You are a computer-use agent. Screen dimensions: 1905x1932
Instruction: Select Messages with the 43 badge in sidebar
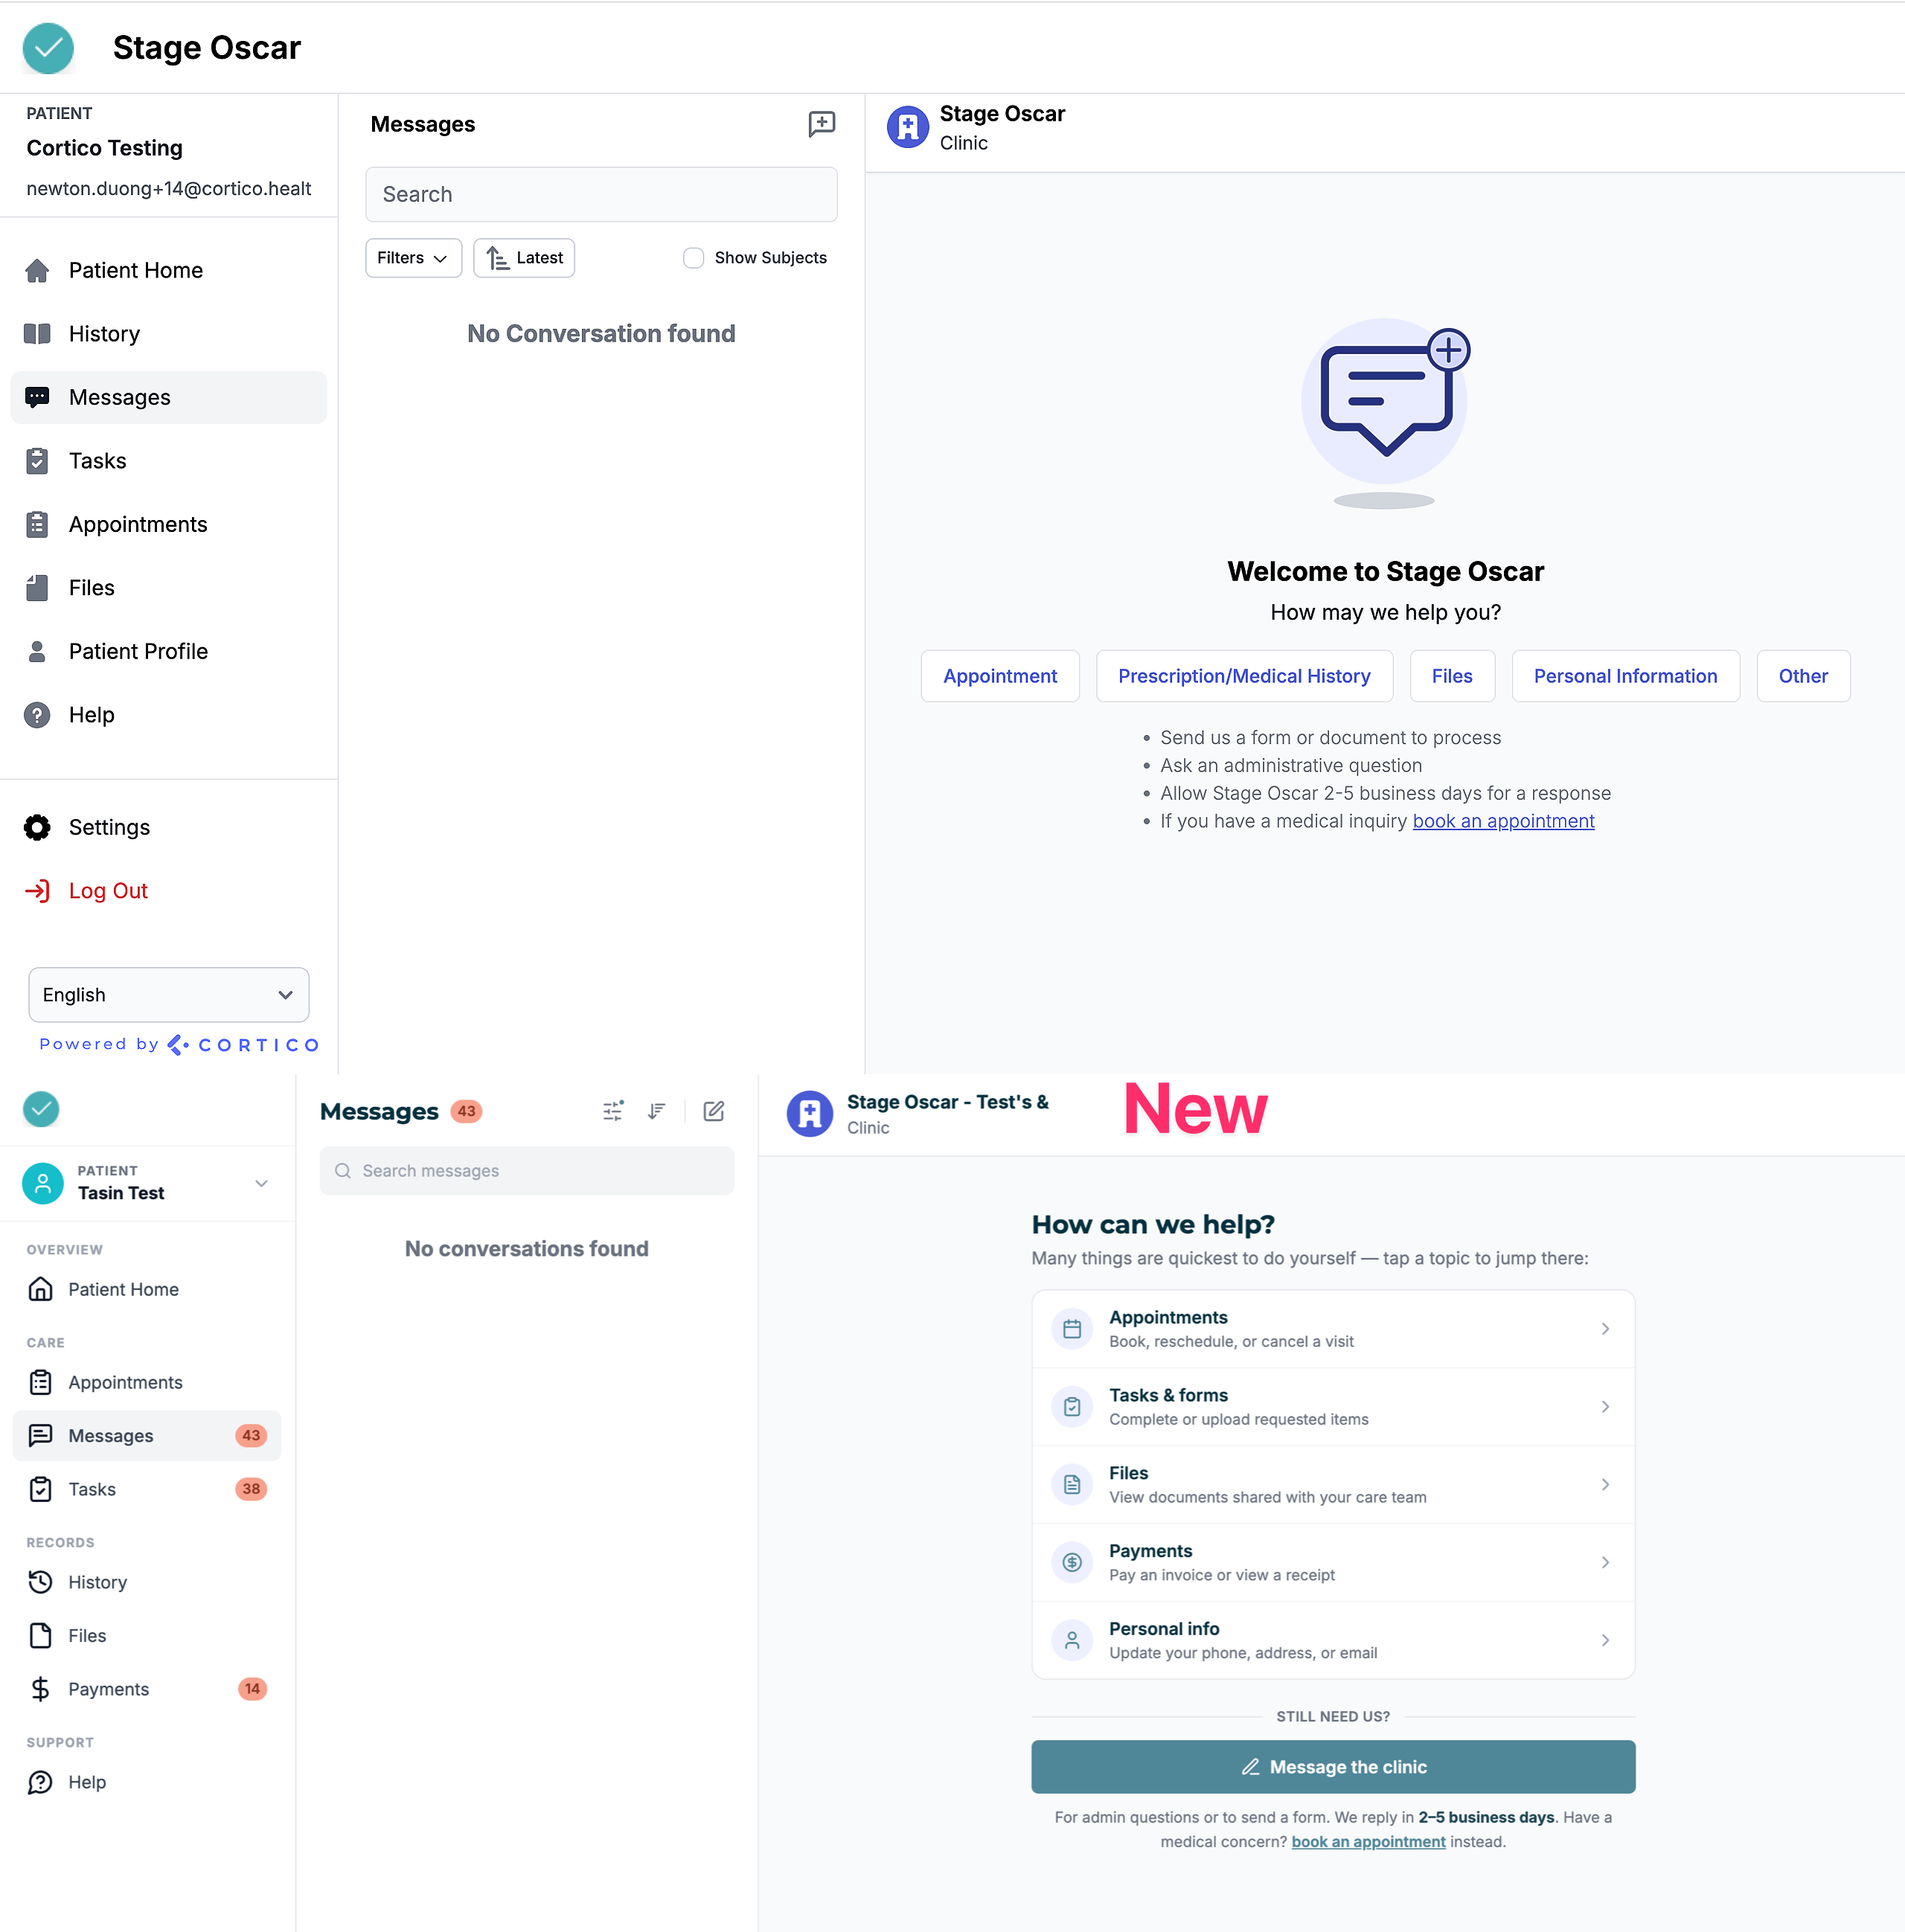tap(147, 1436)
